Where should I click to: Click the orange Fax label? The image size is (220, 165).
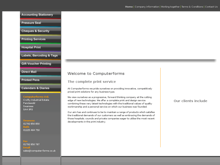click(x=25, y=141)
